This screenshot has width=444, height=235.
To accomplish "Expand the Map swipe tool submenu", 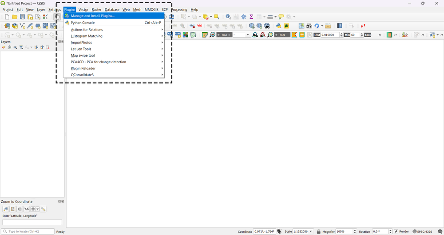I will point(114,56).
